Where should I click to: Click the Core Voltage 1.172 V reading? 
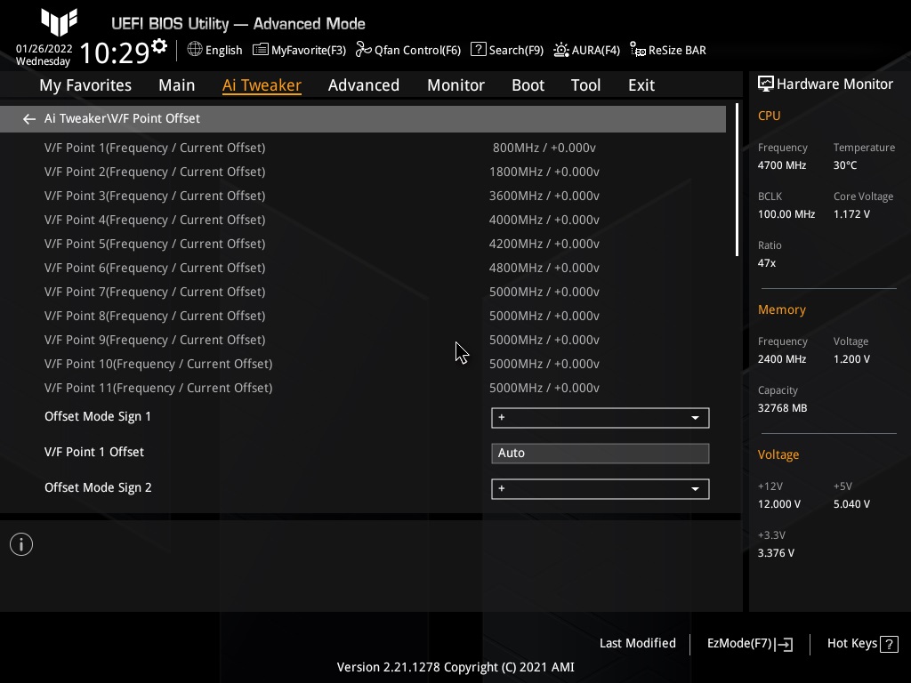(x=851, y=213)
